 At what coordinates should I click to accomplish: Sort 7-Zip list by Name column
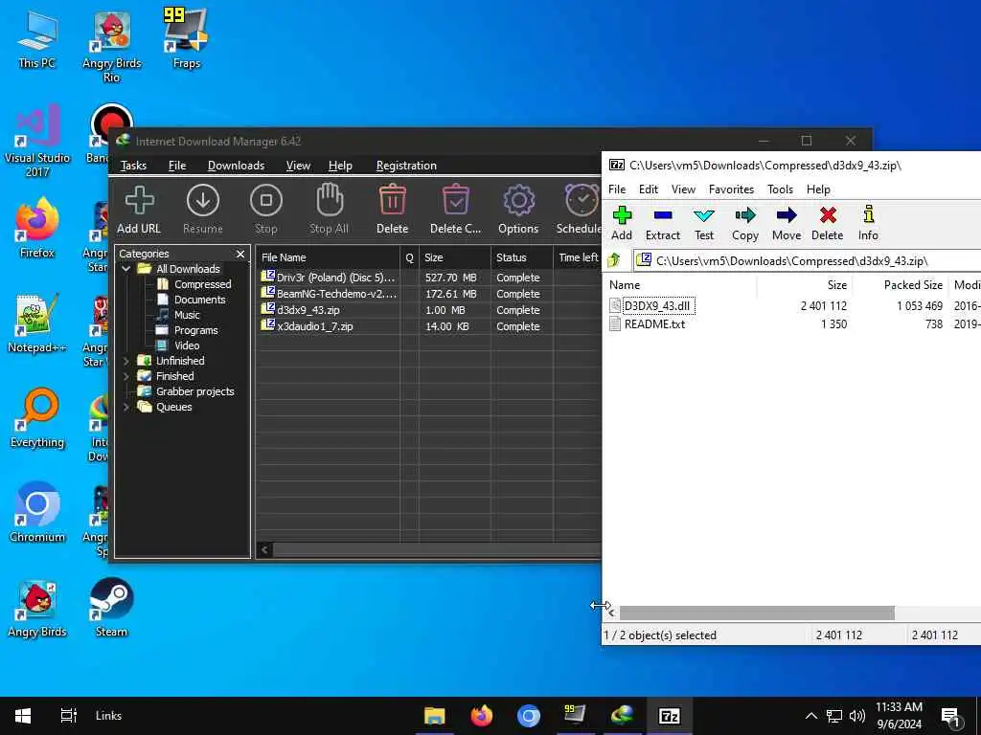click(x=681, y=285)
